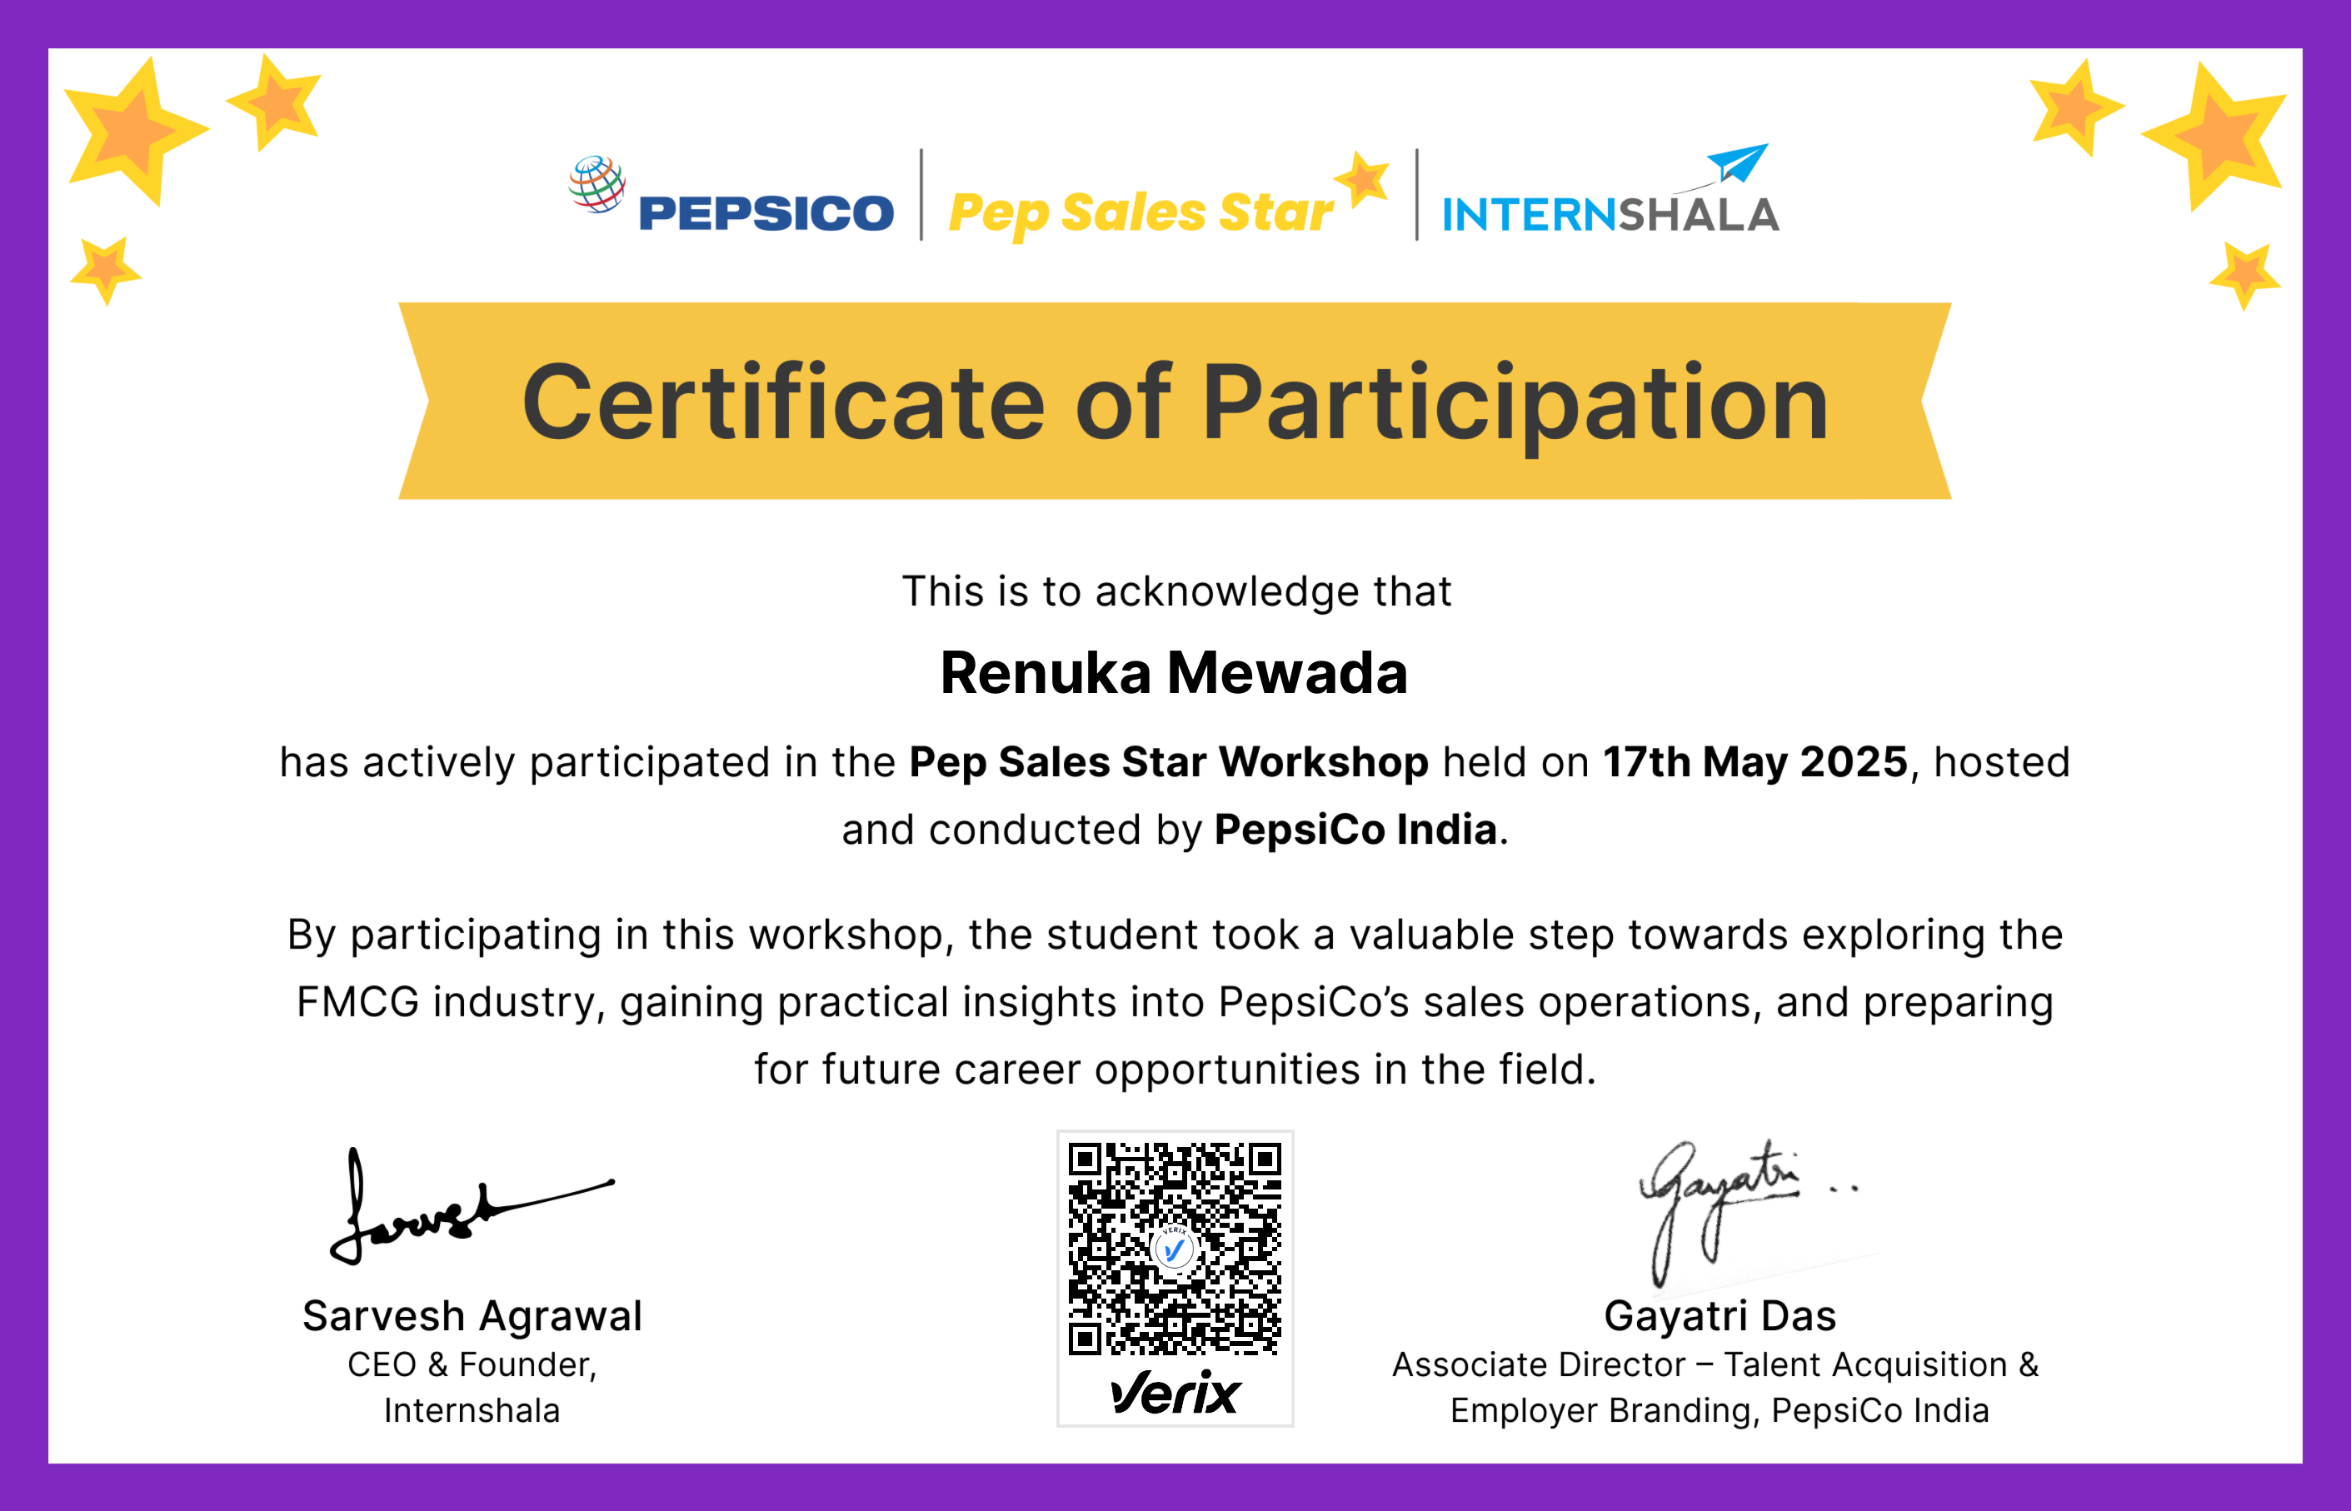Click the line starting 'By participating in this workshop'
2351x1511 pixels.
(x=1175, y=935)
